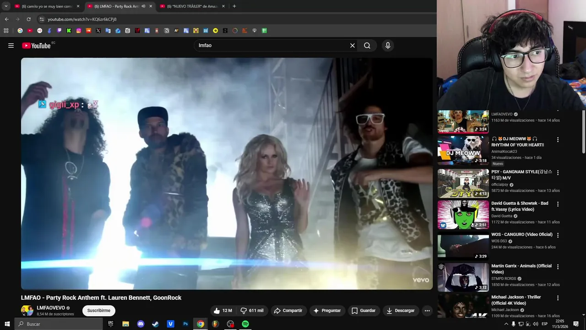Screen dimensions: 586x330
Task: Click the Preguntar button
Action: [327, 310]
